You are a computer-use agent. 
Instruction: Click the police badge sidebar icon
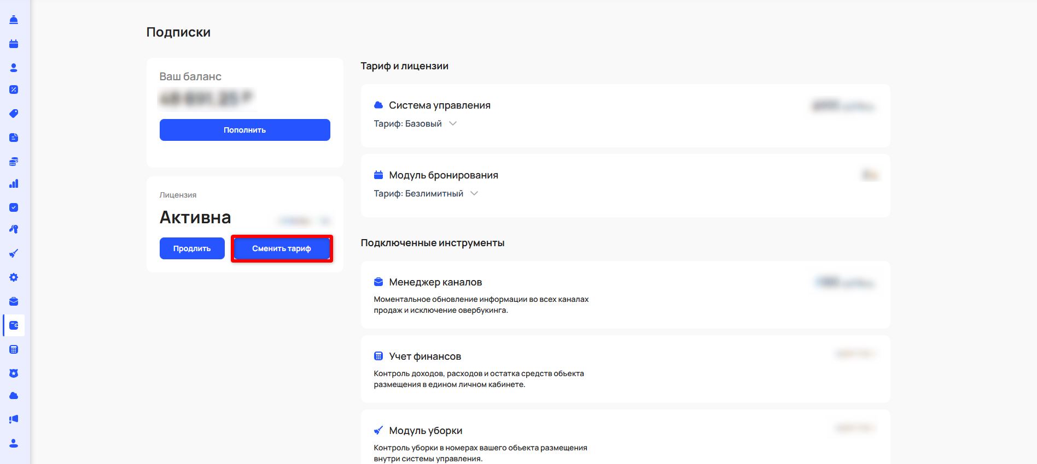click(x=14, y=373)
